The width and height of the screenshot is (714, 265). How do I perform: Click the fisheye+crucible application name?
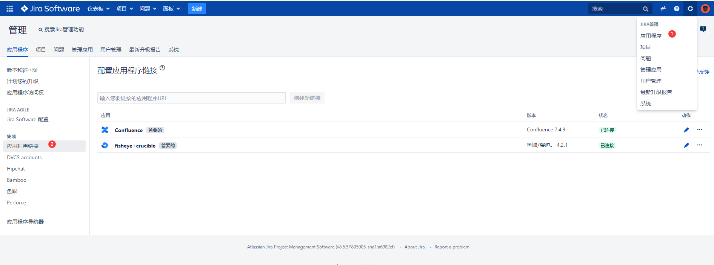pos(135,146)
